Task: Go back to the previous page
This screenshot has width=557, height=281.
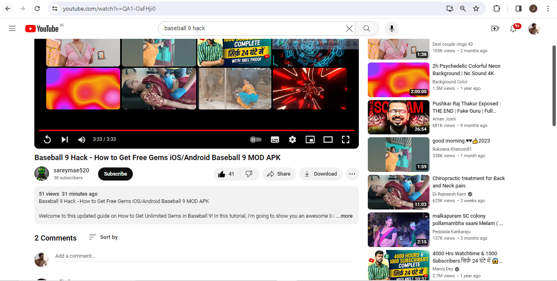Action: (8, 9)
